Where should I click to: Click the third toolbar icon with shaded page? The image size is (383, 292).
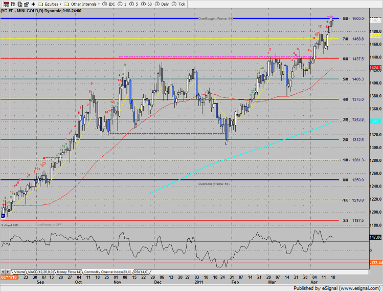[x=20, y=4]
